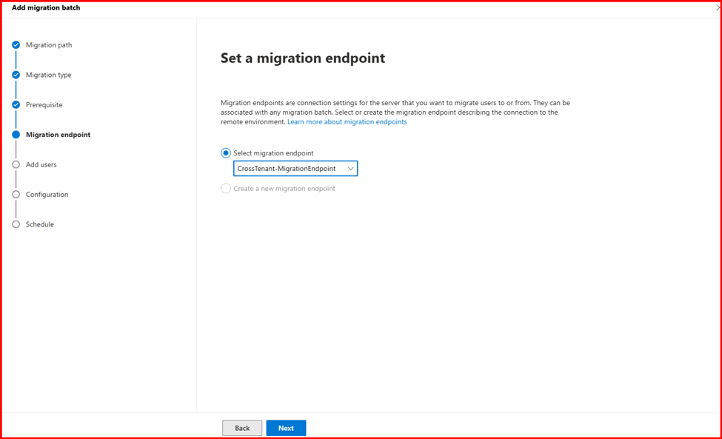Click the Add users step circle
Screen dimensions: 722x439
[x=16, y=164]
